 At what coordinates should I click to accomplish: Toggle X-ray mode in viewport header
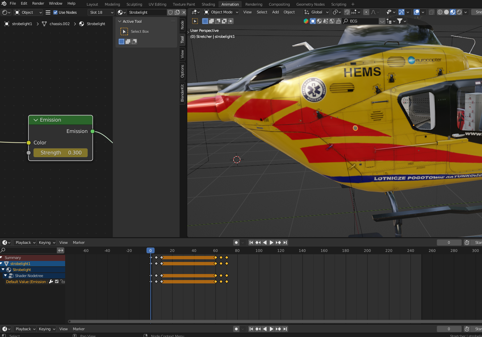[431, 12]
